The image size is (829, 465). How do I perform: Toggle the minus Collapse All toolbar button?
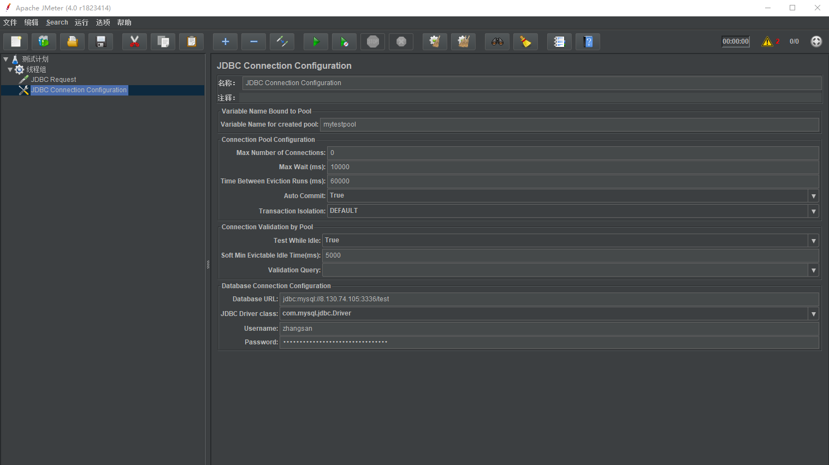pos(253,41)
